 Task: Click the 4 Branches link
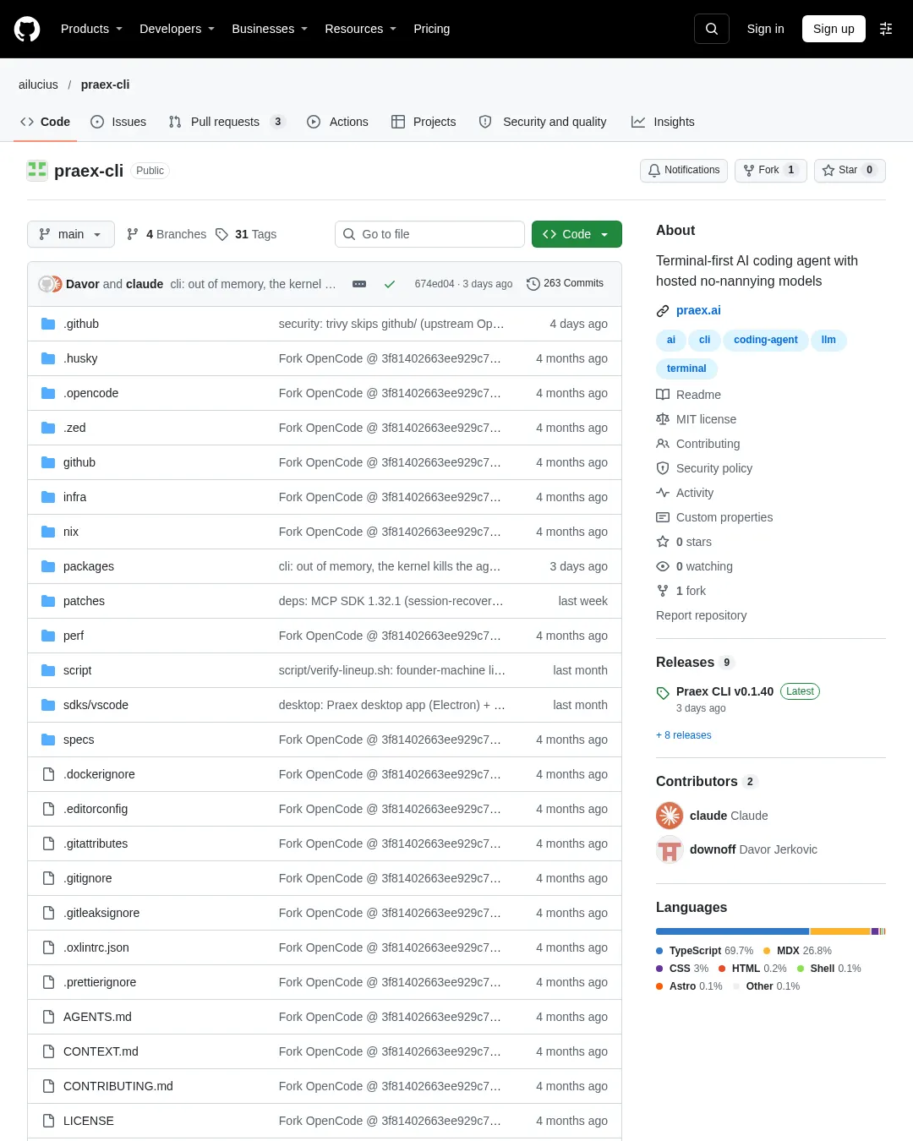pyautogui.click(x=167, y=234)
